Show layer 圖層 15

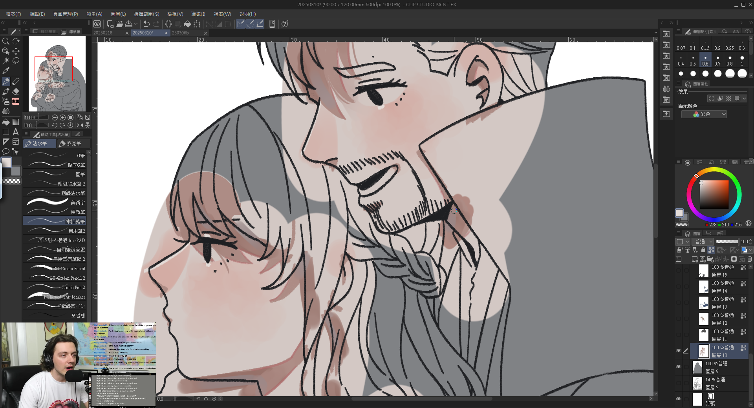coord(678,270)
